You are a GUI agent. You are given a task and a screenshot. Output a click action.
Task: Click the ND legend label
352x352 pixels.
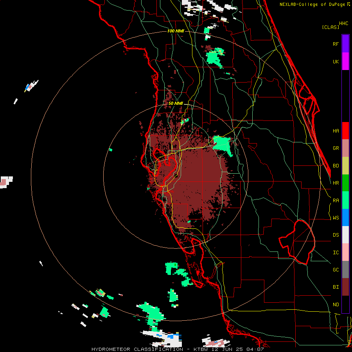pyautogui.click(x=336, y=305)
